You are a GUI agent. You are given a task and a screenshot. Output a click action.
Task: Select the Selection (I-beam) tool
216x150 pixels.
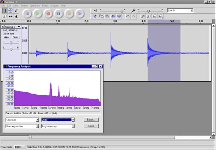pyautogui.click(x=5, y=11)
